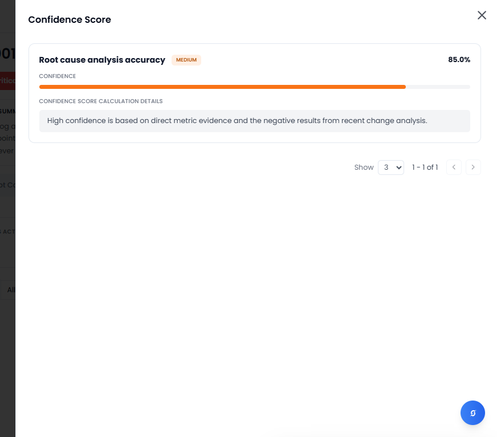
Task: Click the dimmed red Critical badge behind panel
Action: point(7,80)
